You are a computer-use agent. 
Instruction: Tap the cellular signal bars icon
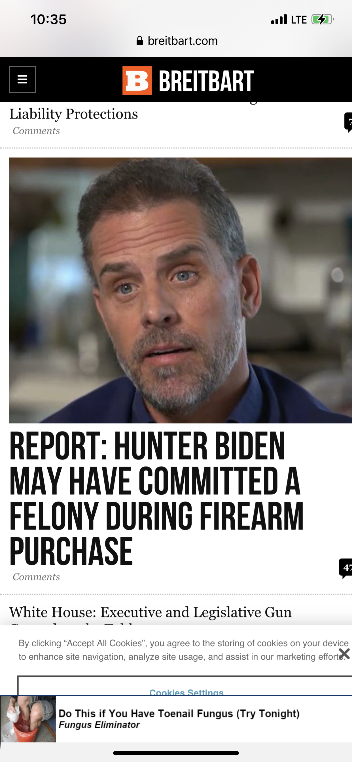point(279,19)
